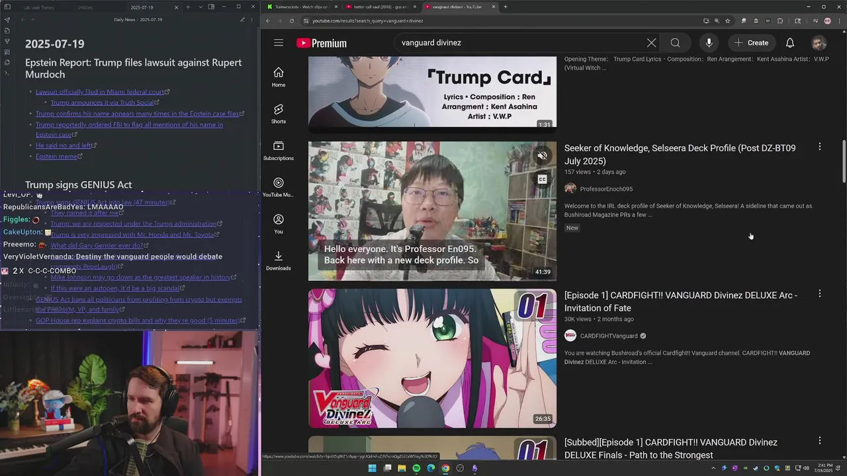Reload the YouTube page
This screenshot has height=476, width=847.
[x=292, y=20]
